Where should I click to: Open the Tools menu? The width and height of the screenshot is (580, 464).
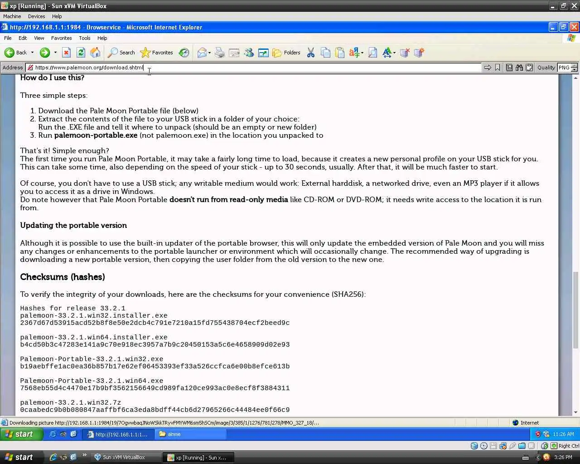pos(85,38)
